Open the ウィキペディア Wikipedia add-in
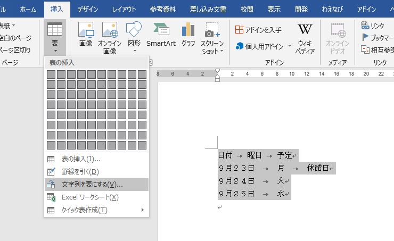This screenshot has height=241, width=394. coord(305,38)
